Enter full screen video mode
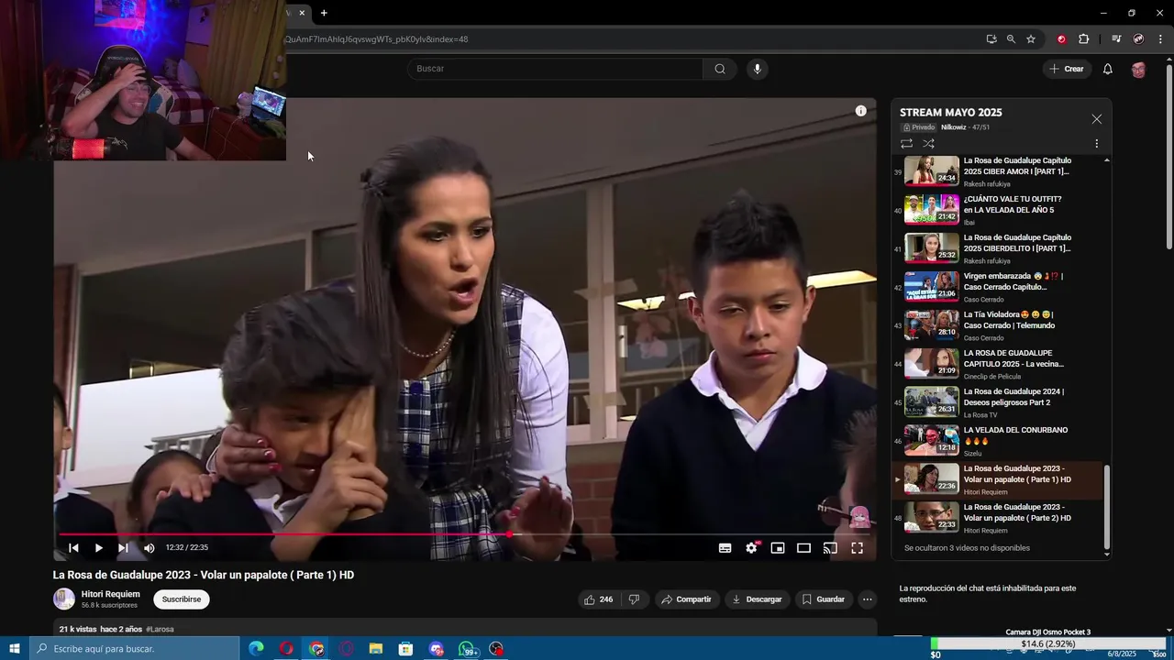This screenshot has width=1174, height=660. click(857, 548)
